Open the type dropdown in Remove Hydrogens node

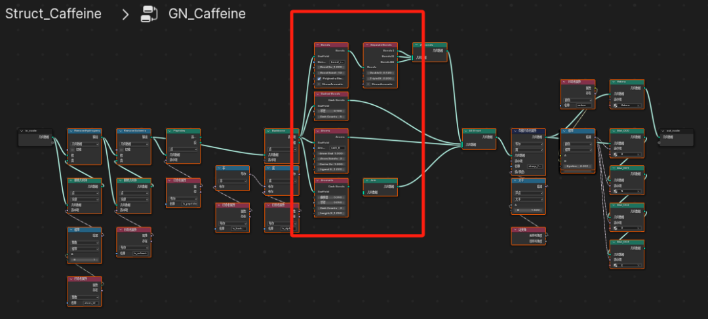click(85, 144)
